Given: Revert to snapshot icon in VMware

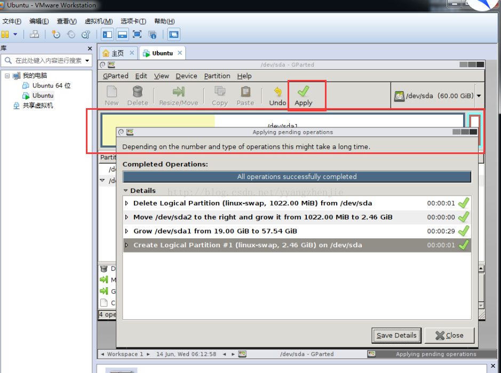Looking at the screenshot, I should point(71,34).
